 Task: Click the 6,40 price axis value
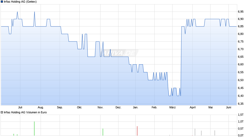tap(241, 96)
